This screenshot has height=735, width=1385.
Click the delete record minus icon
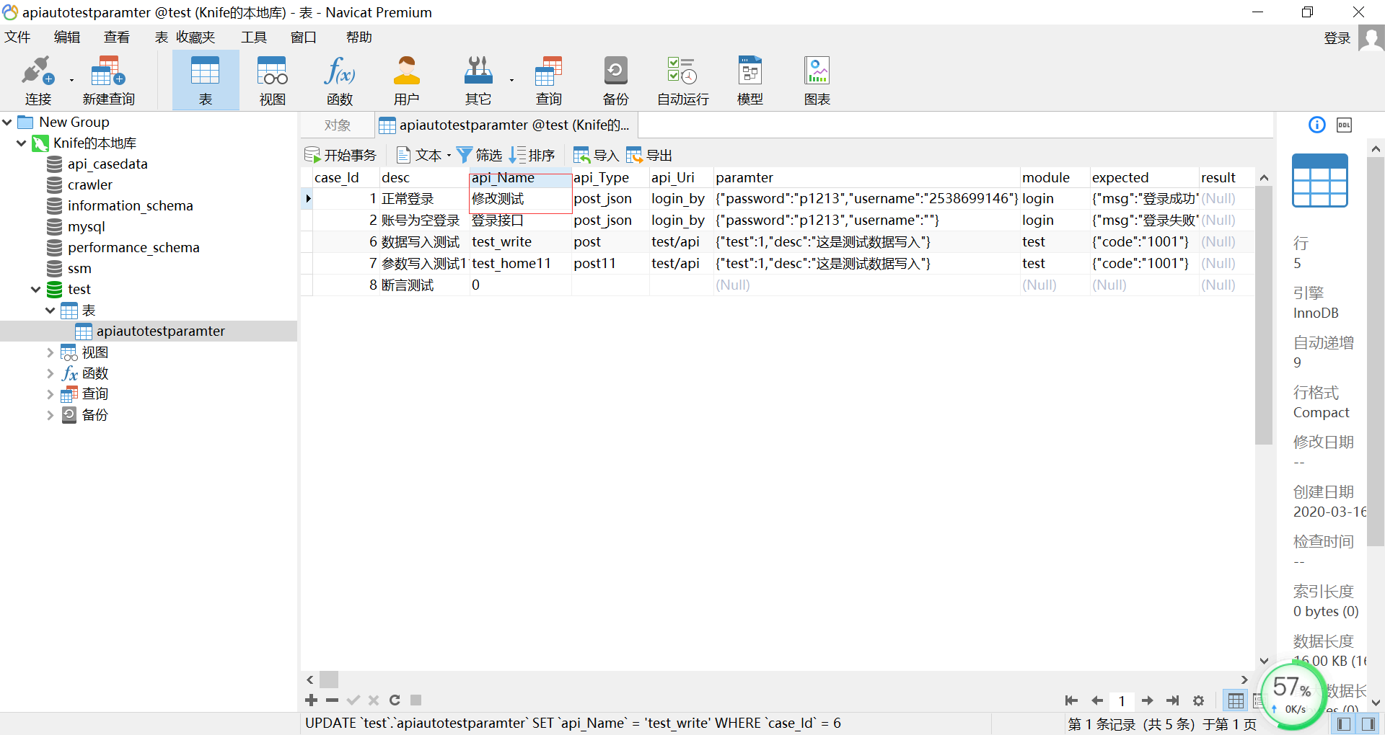pyautogui.click(x=332, y=700)
